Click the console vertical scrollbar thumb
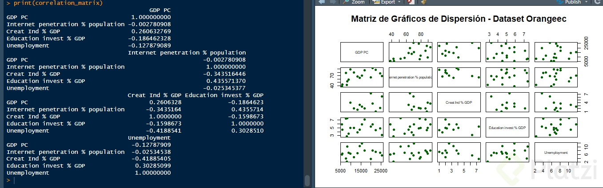This screenshot has width=603, height=188. 307,180
